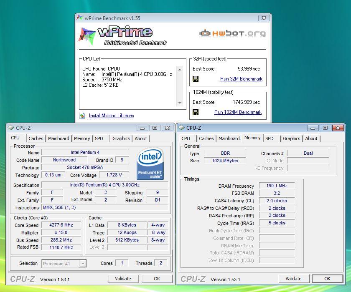Open About tab in right CPU-Z
Image resolution: width=351 pixels, height=292 pixels.
[311, 138]
